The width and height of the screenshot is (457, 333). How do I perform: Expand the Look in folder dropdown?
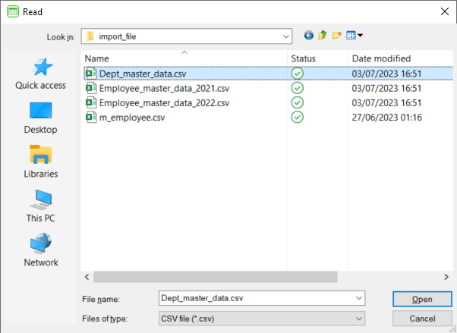click(285, 36)
